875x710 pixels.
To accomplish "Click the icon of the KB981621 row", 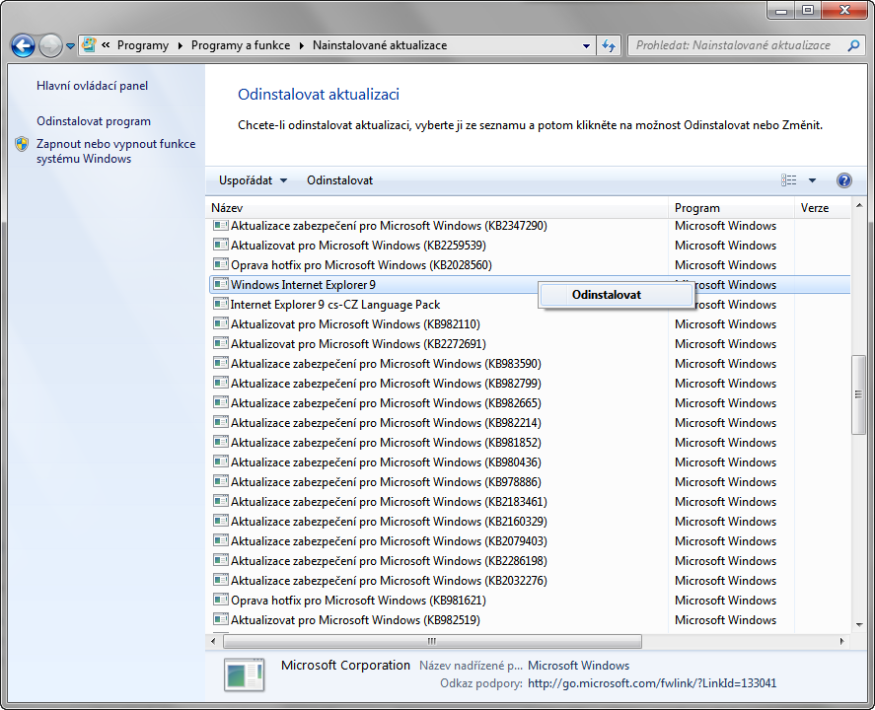I will (221, 601).
